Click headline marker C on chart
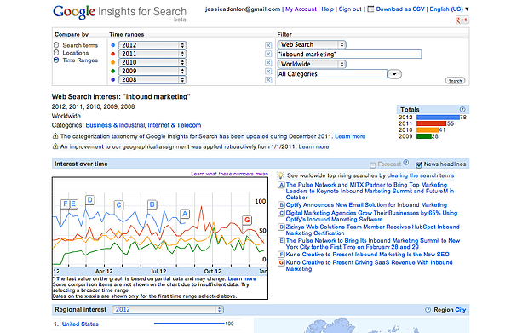The image size is (511, 333). pyautogui.click(x=118, y=205)
